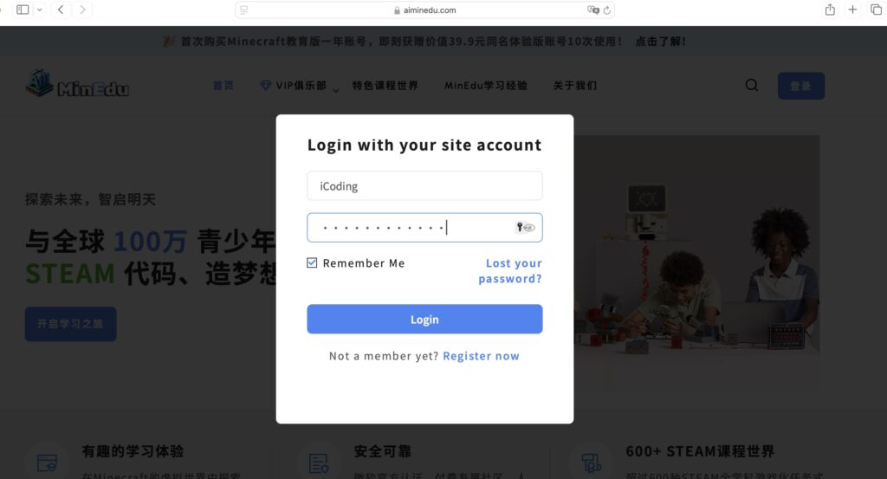The height and width of the screenshot is (479, 887).
Task: Click the blue Login button
Action: [424, 320]
